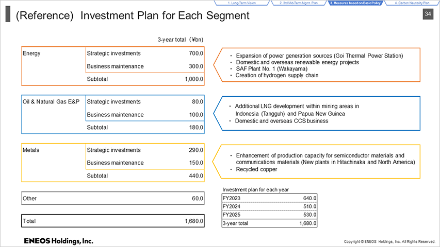Select E&P strategic investments value 80.0
440x247 pixels.
[198, 102]
